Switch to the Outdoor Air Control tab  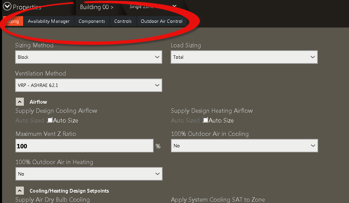pos(162,21)
